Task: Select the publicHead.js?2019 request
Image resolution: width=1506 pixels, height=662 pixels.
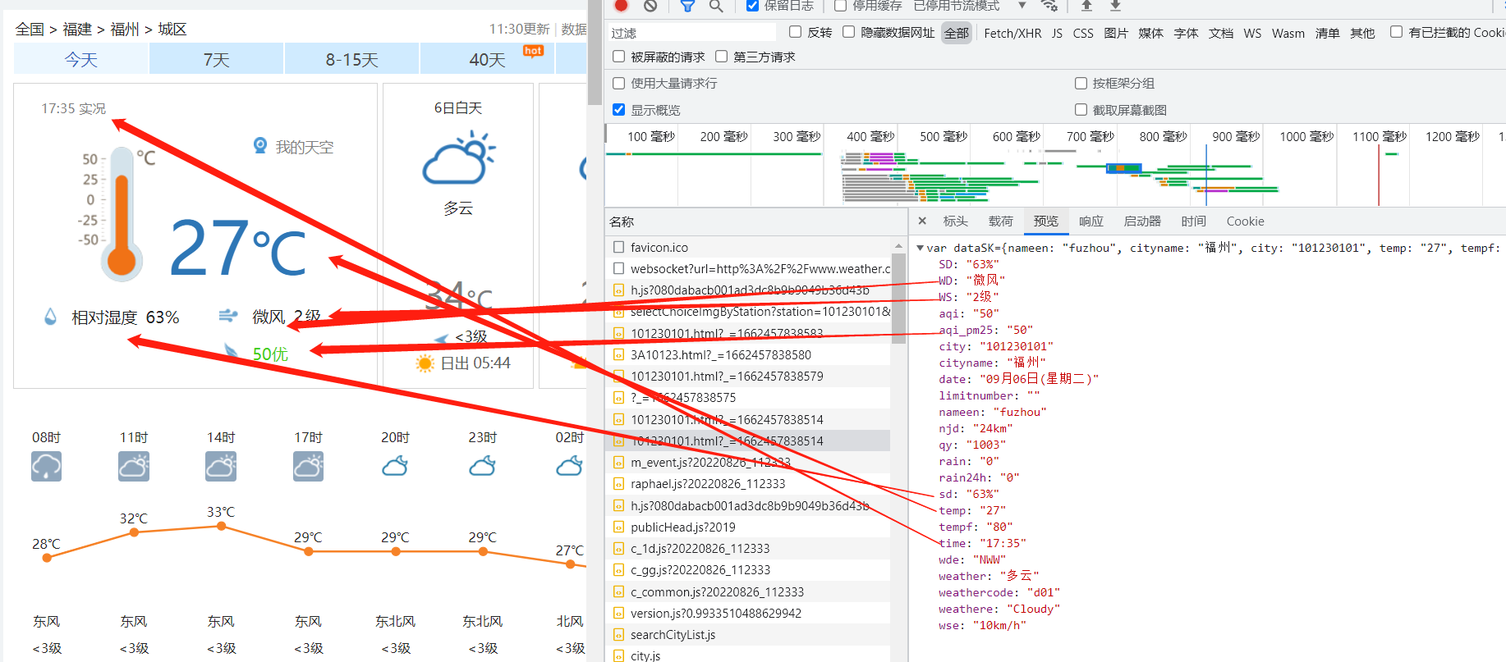Action: 683,527
